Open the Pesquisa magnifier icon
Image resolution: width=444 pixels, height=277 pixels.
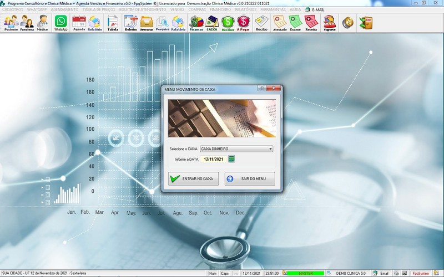click(163, 23)
